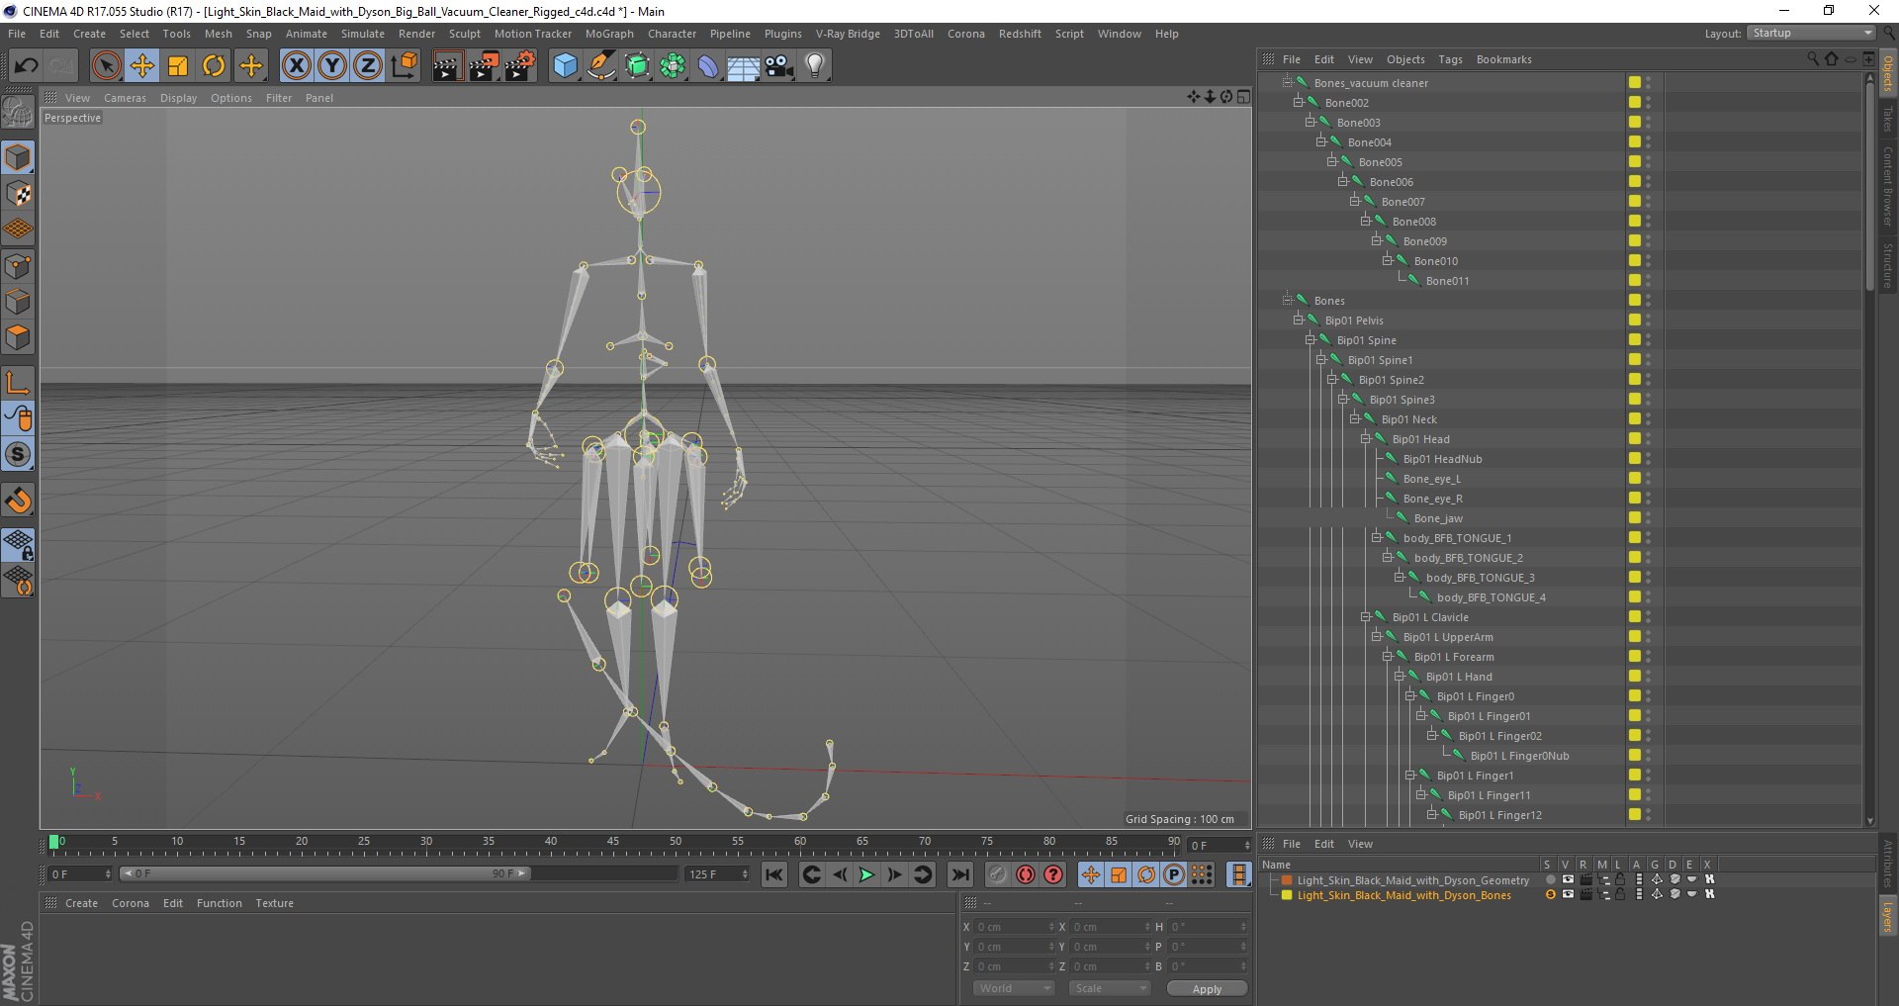This screenshot has width=1899, height=1006.
Task: Collapse the Bip01 Head node
Action: coord(1365,438)
